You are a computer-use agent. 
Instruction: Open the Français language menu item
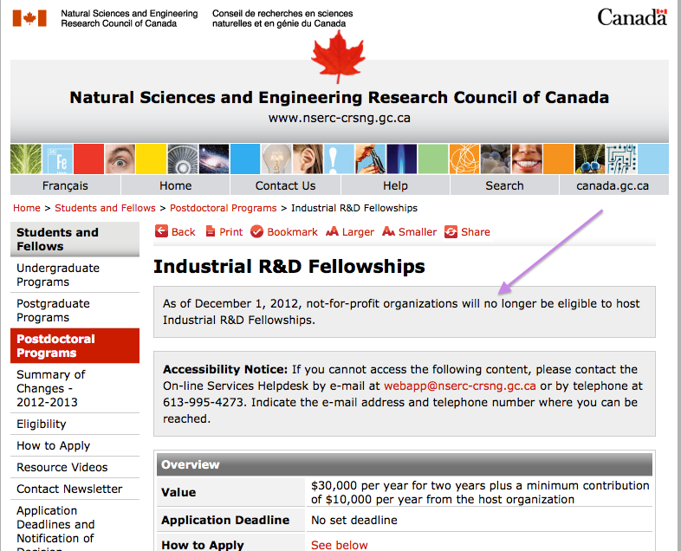coord(65,185)
